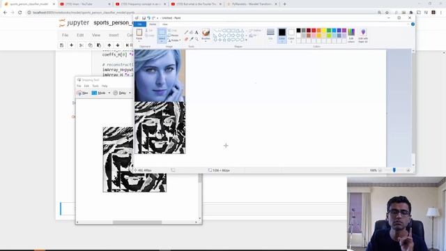This screenshot has height=251, width=446.
Task: Click the Paint zoom slider handle
Action: click(394, 170)
